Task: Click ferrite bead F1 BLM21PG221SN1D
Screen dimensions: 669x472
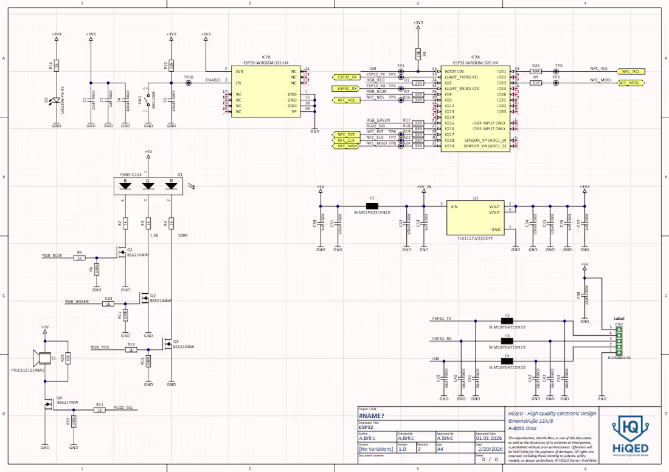Action: click(372, 206)
